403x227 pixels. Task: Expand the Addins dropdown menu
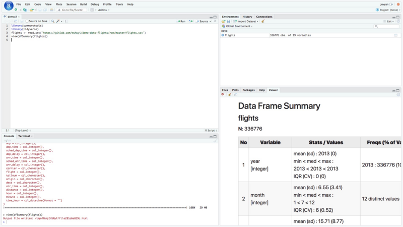click(102, 10)
